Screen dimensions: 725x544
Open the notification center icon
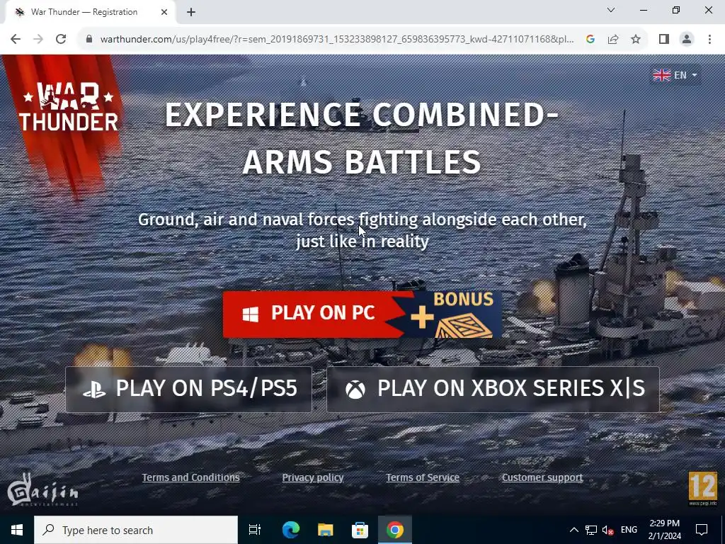point(702,530)
